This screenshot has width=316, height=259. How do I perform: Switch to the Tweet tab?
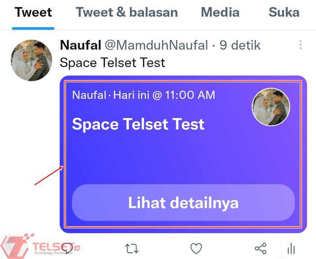[33, 13]
